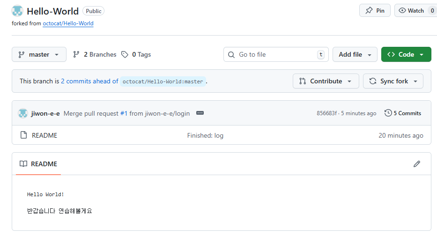Select the README tab in the preview panel

pos(38,164)
